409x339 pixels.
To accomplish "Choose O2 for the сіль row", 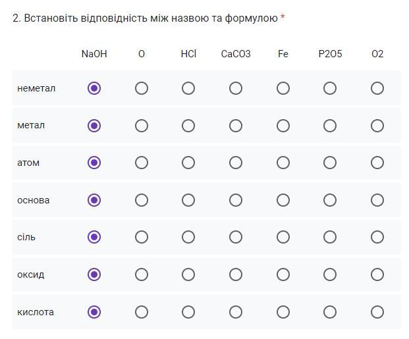I will (377, 237).
